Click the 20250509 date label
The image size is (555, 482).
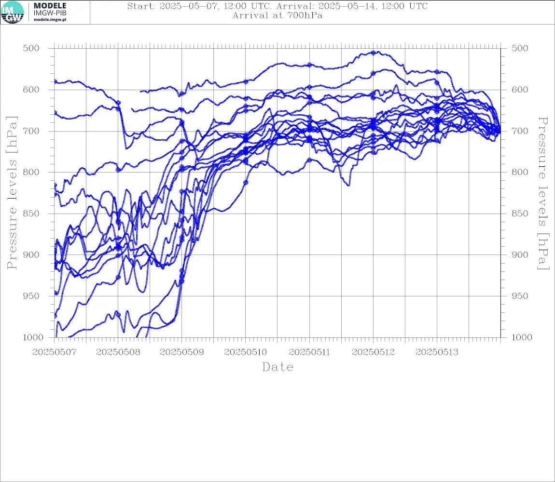click(181, 352)
